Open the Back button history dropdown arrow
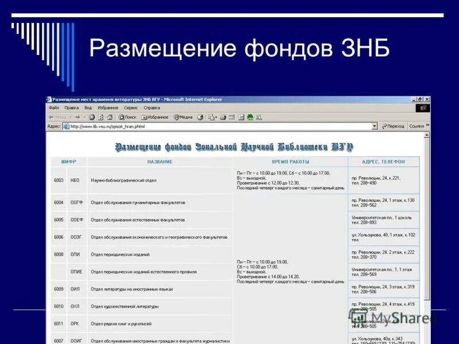 pyautogui.click(x=71, y=118)
